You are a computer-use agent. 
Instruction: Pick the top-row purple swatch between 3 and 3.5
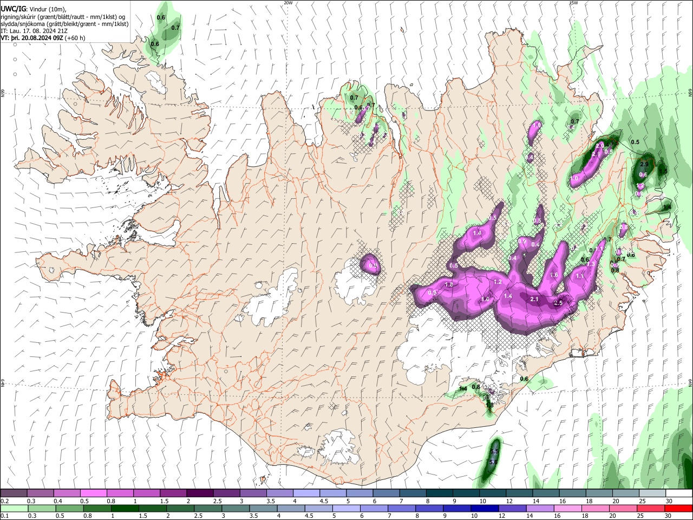coord(253,493)
